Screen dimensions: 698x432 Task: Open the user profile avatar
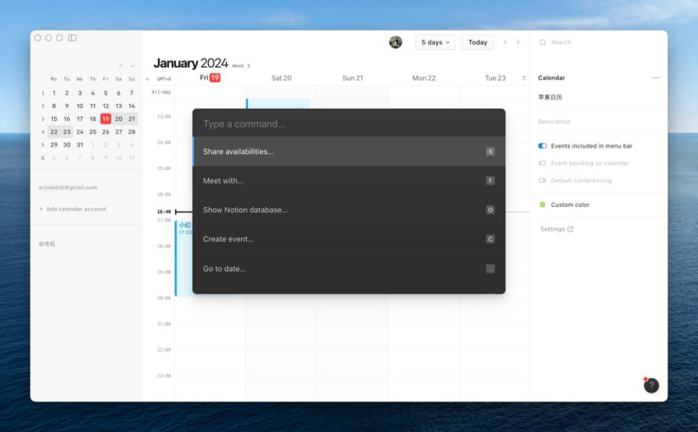tap(396, 42)
